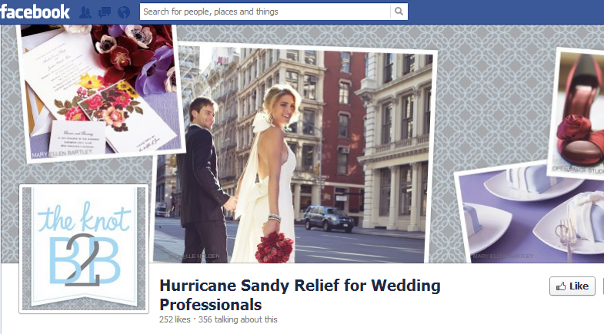This screenshot has height=334, width=604.
Task: Click the partially visible button beside Like
Action: click(602, 286)
